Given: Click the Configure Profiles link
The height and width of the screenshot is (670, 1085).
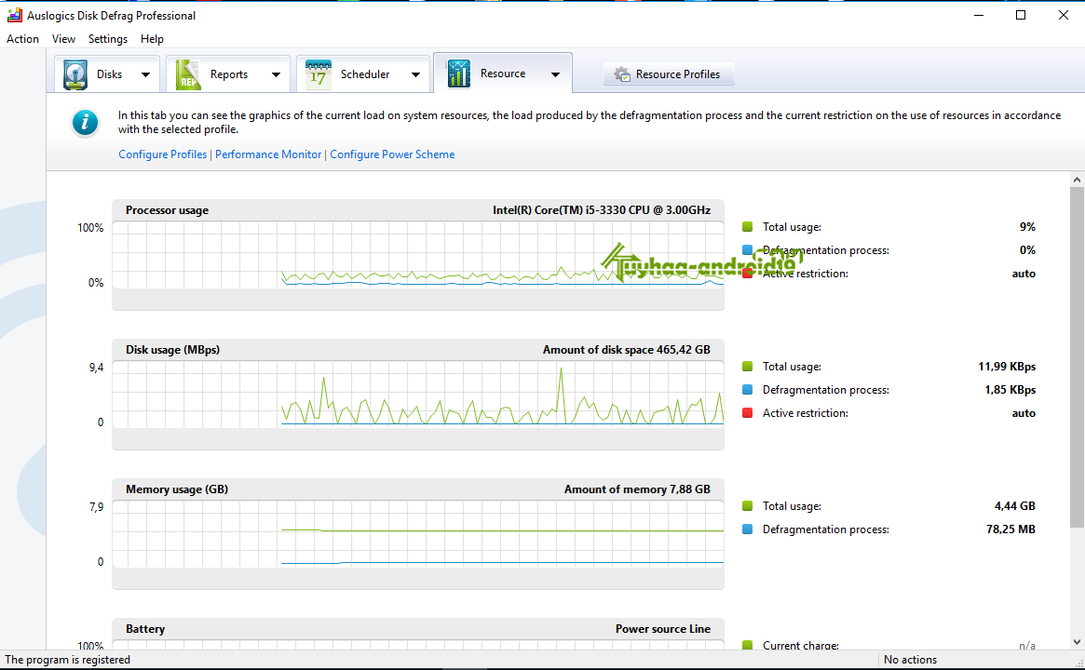Looking at the screenshot, I should (x=162, y=154).
